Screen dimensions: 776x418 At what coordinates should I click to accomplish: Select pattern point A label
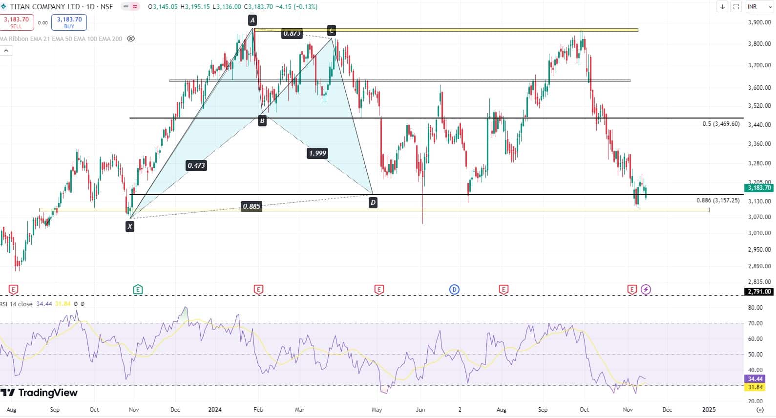[x=252, y=20]
